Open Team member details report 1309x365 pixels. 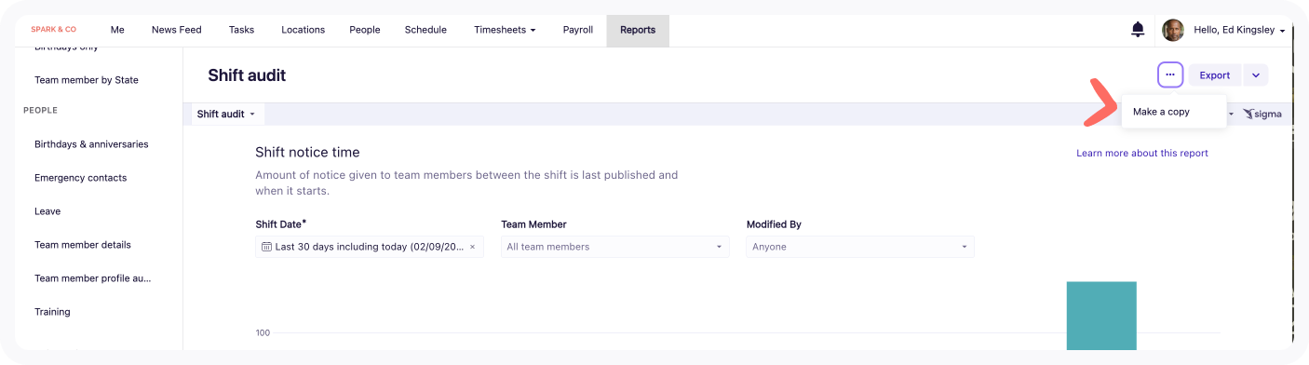click(83, 245)
